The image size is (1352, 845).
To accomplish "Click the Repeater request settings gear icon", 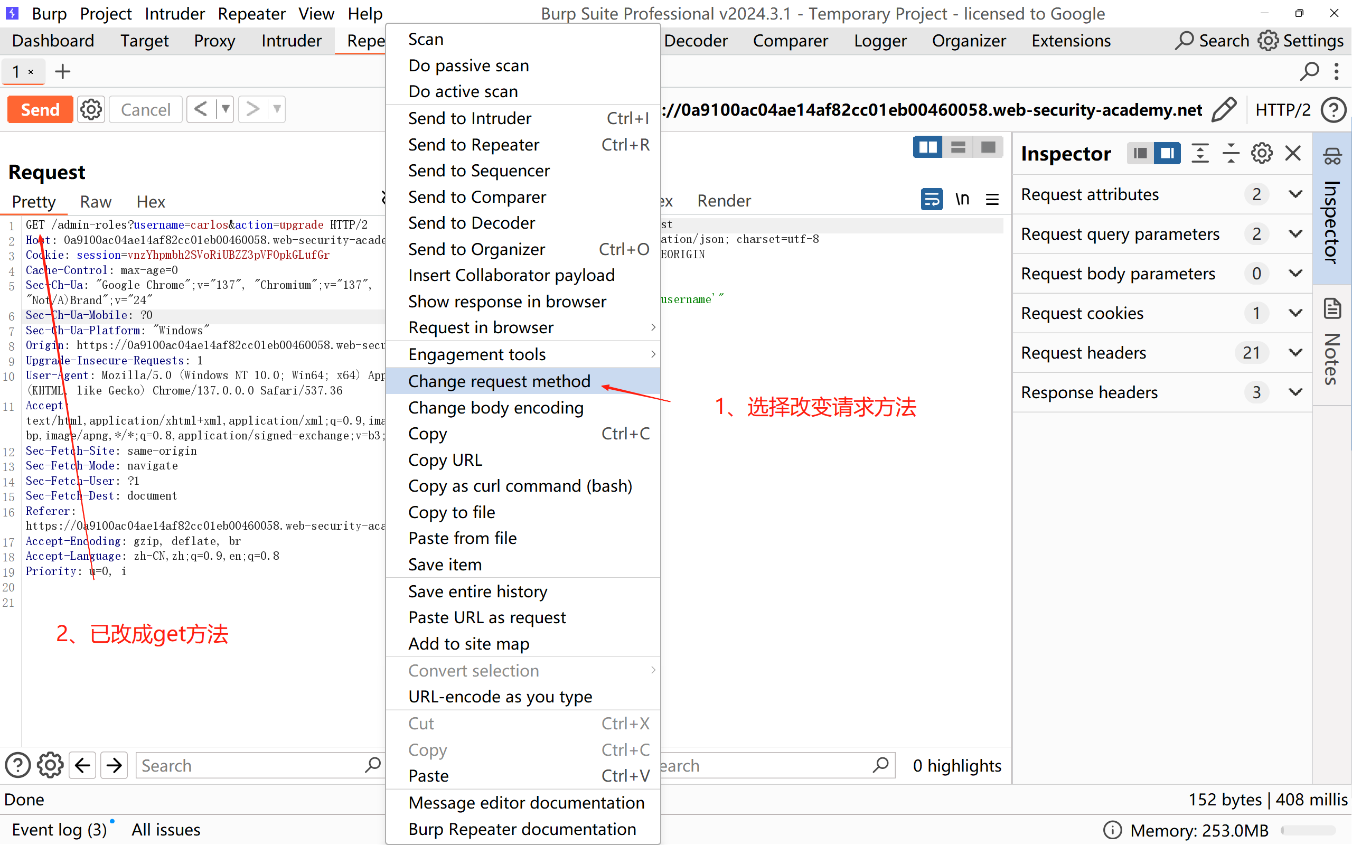I will point(91,109).
